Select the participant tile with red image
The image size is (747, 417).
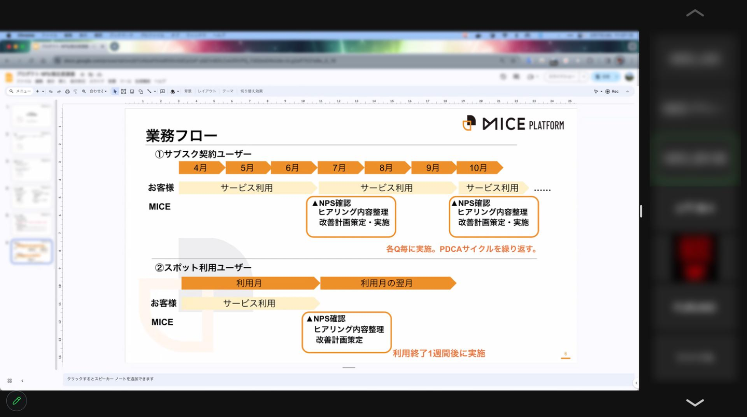pyautogui.click(x=695, y=257)
